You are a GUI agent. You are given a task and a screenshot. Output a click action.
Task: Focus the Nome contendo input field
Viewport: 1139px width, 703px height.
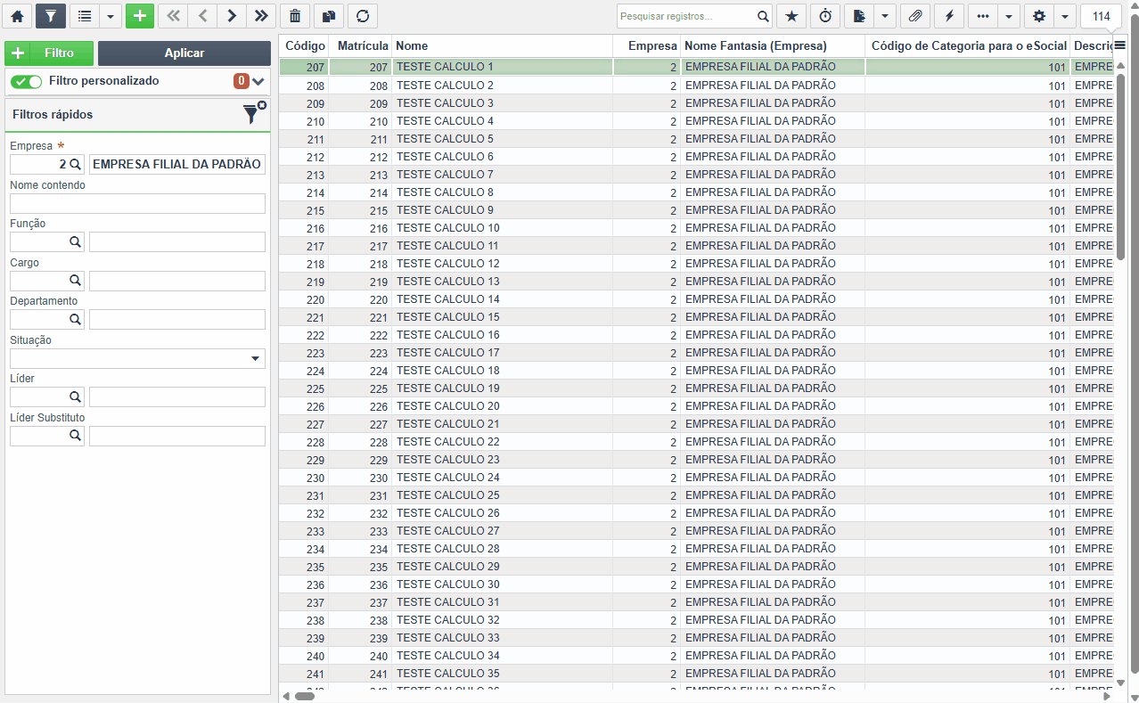(x=137, y=204)
